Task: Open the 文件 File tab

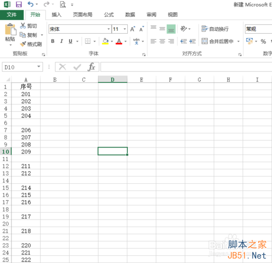Action: [x=11, y=15]
